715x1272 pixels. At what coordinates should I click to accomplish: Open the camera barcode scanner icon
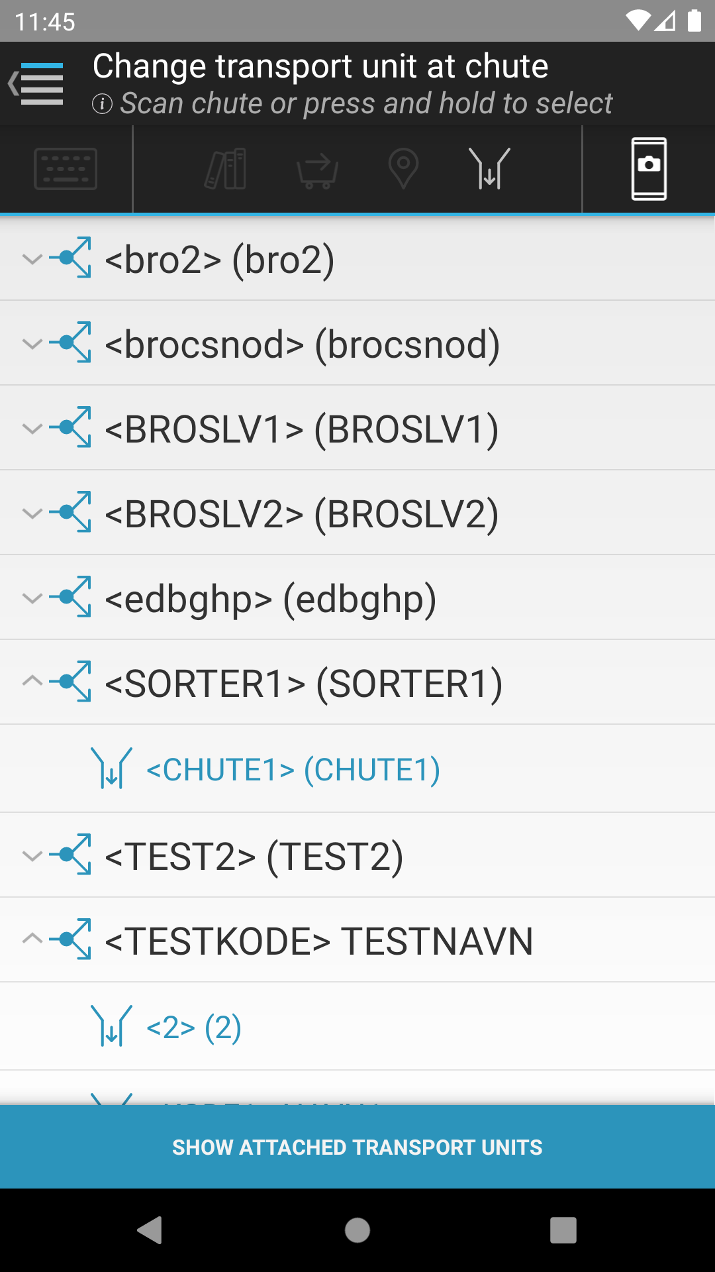pos(649,169)
